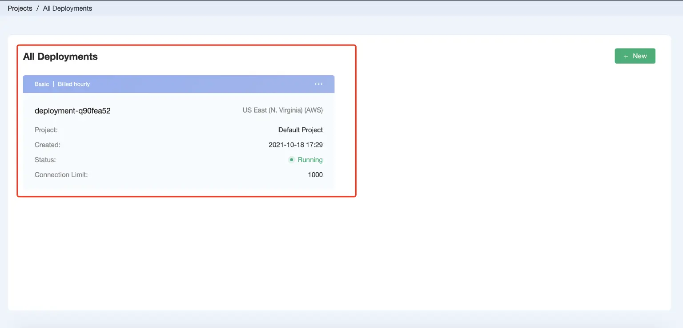Viewport: 683px width, 328px height.
Task: Select All Deployments in the breadcrumb
Action: (68, 8)
